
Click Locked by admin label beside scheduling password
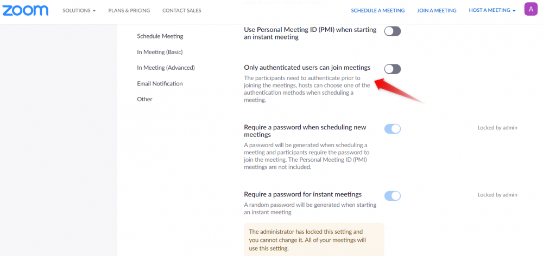(x=497, y=128)
